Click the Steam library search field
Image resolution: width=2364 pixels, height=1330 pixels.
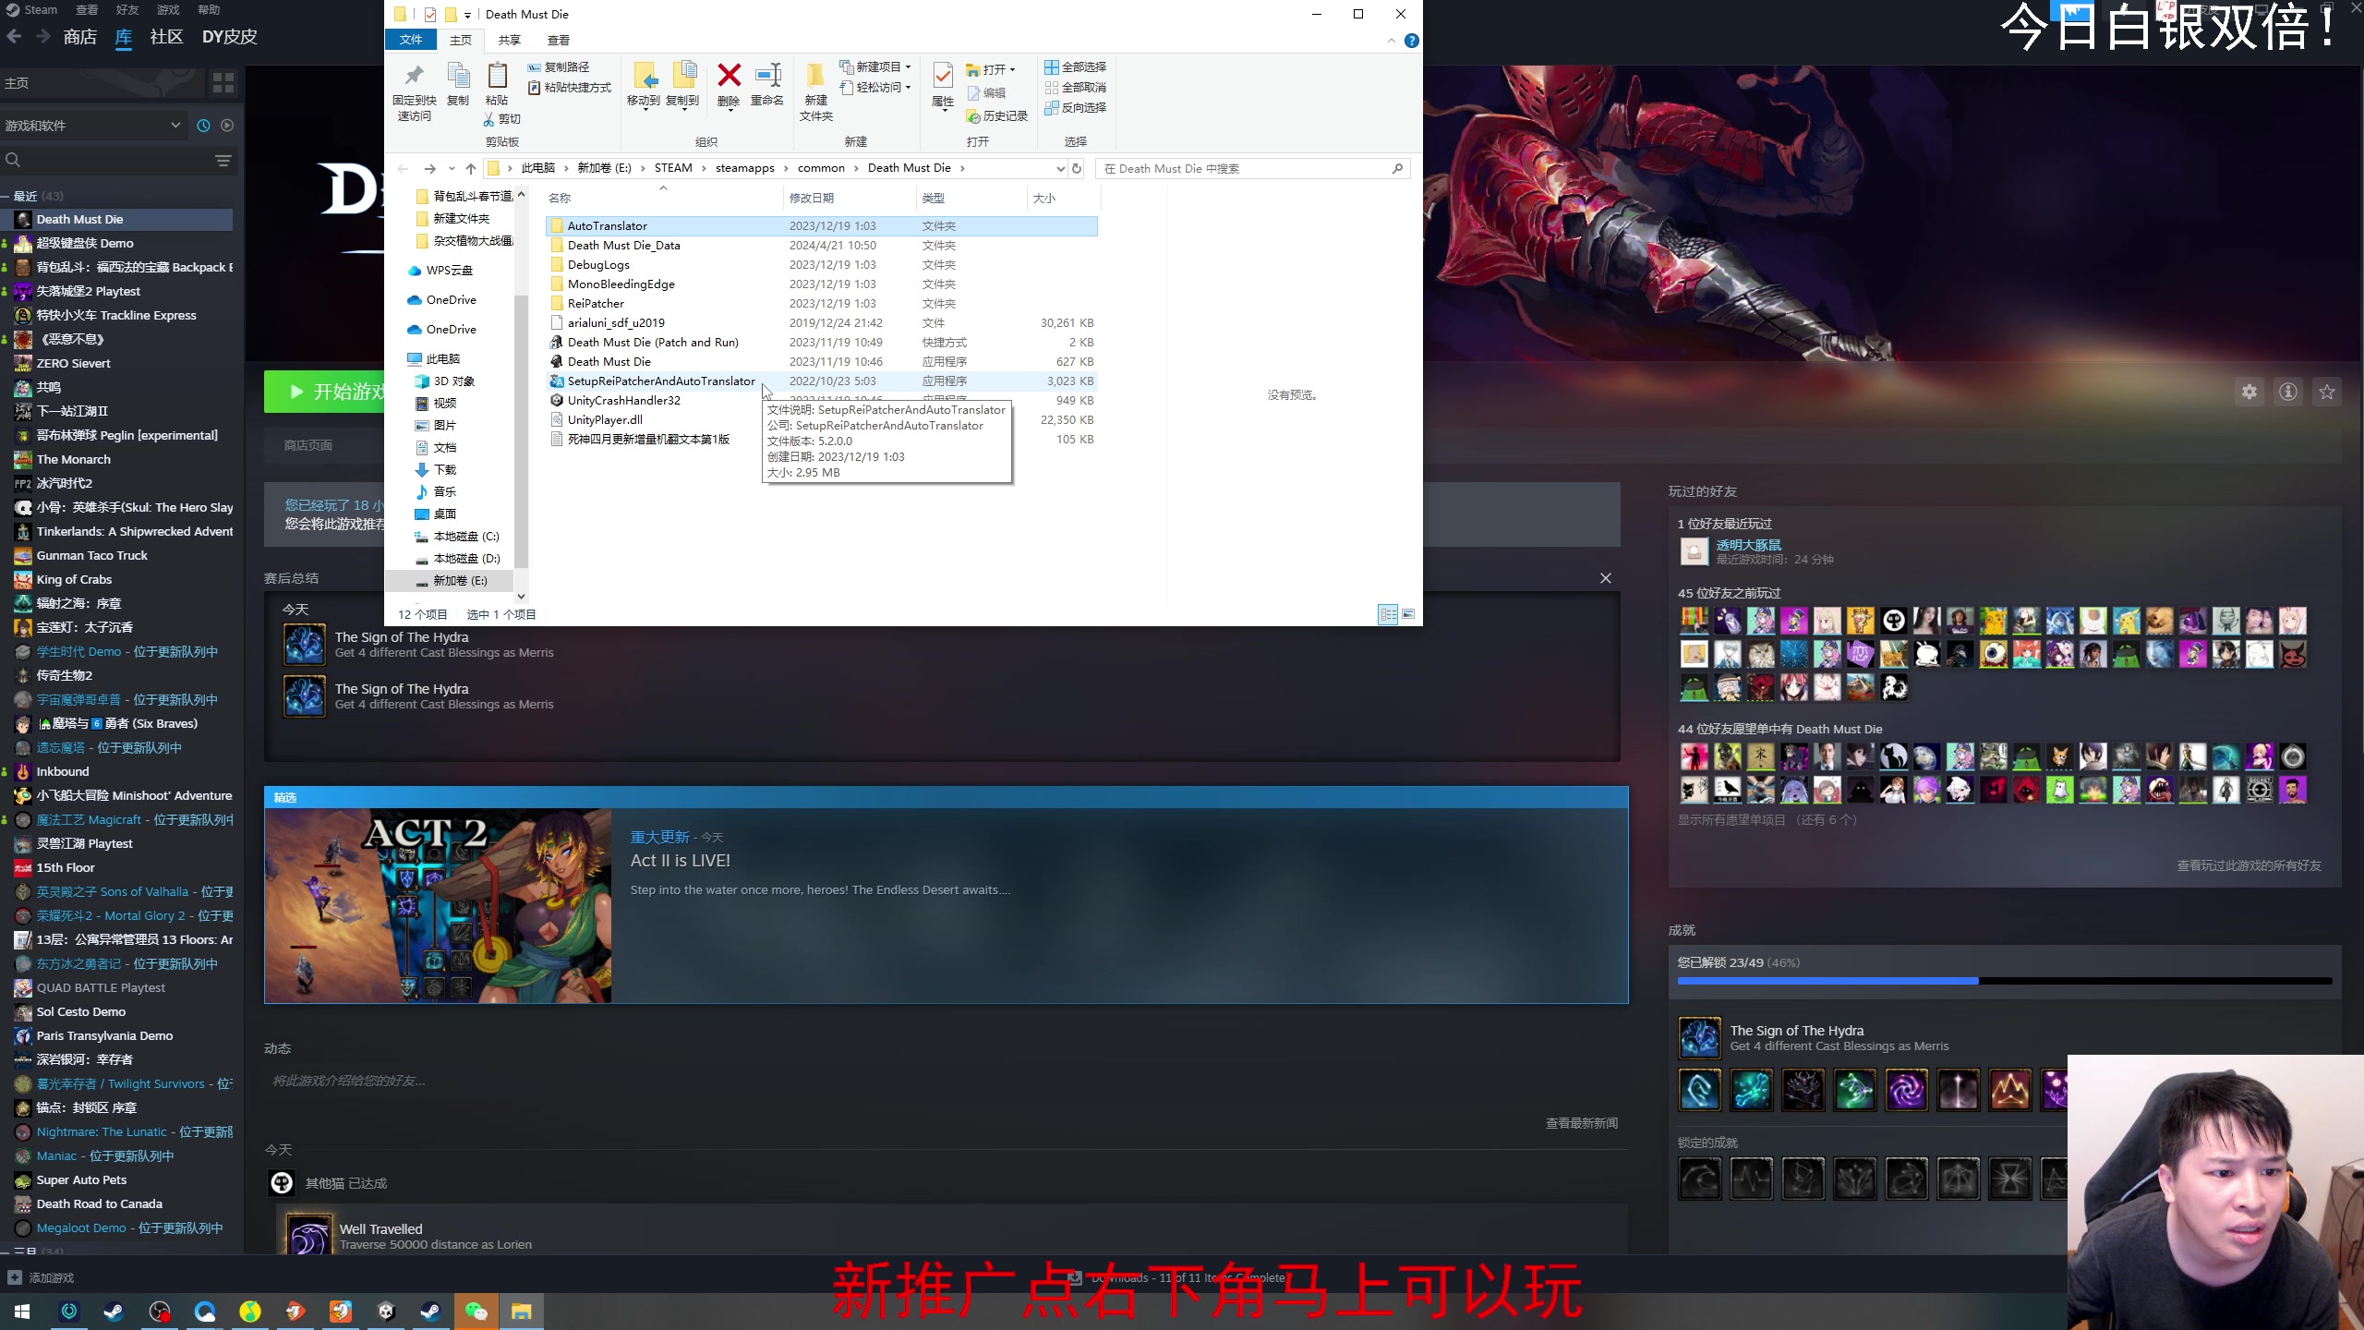pos(116,161)
